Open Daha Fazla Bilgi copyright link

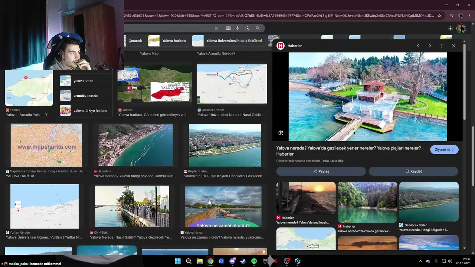click(333, 161)
